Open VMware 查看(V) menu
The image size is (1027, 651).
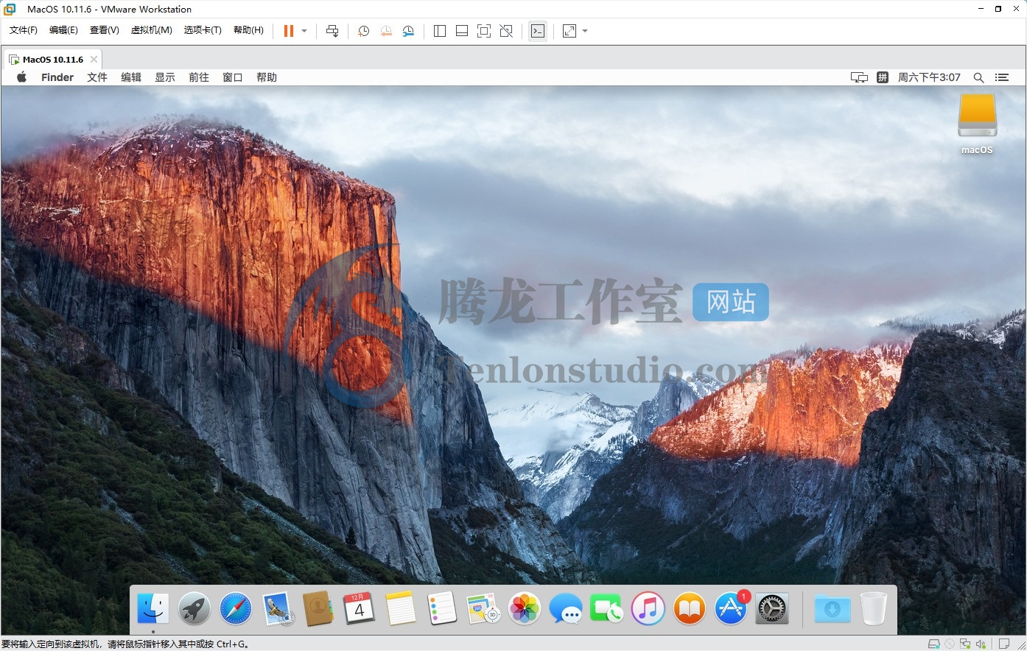(x=104, y=30)
